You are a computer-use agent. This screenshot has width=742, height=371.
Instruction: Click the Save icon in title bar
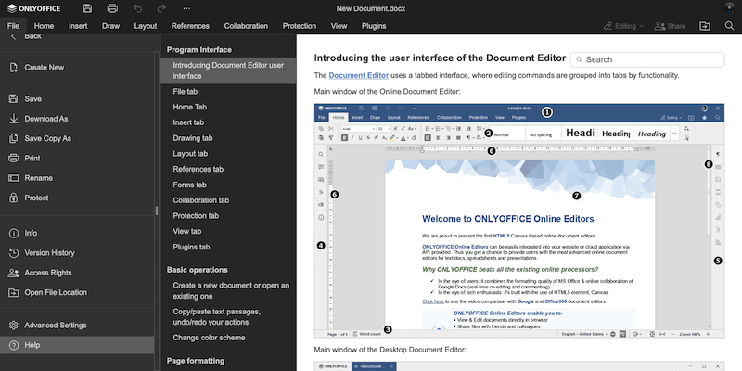pos(87,8)
